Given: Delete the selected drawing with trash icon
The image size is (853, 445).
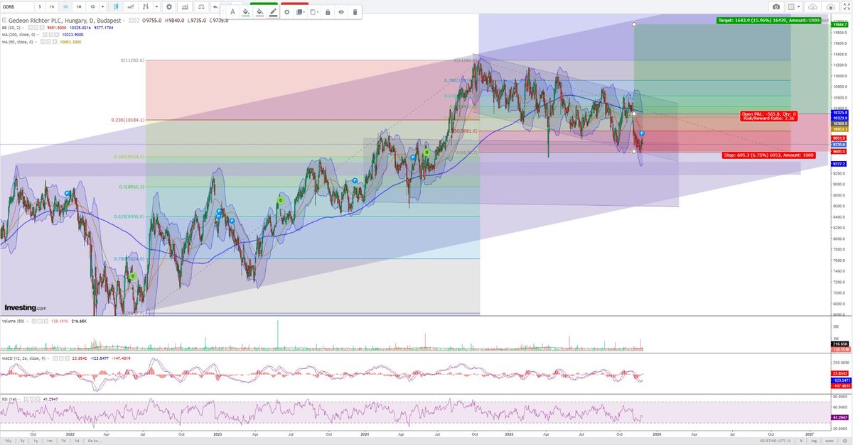Looking at the screenshot, I should coord(355,12).
